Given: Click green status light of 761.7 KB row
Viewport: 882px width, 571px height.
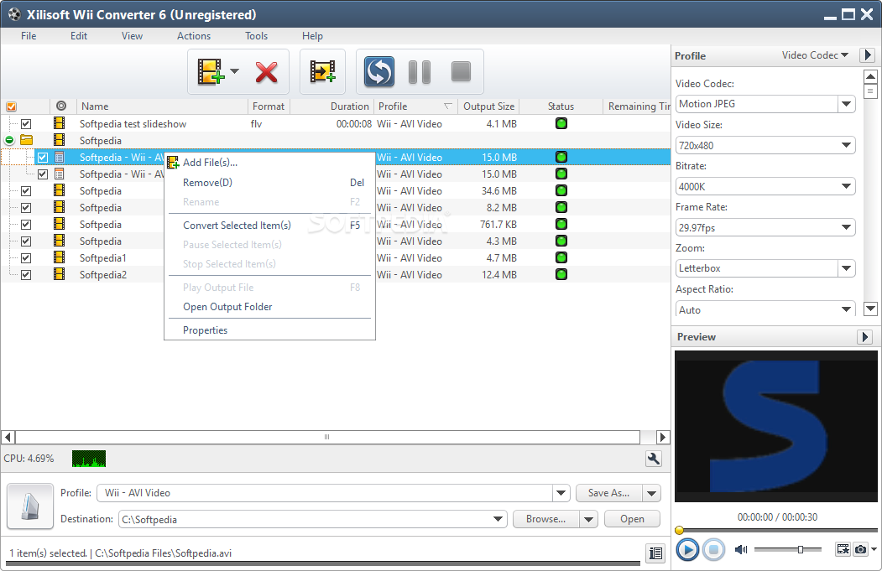Looking at the screenshot, I should 561,224.
